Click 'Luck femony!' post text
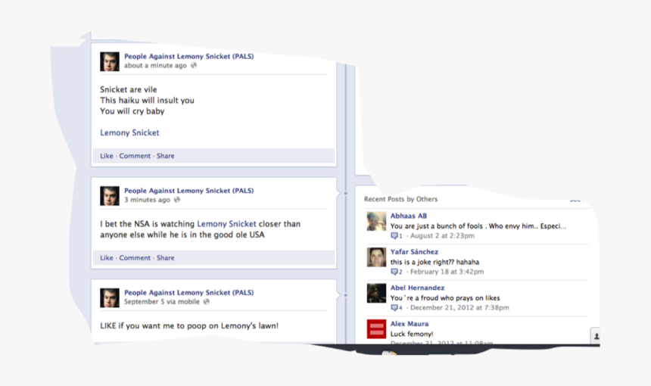 (412, 334)
